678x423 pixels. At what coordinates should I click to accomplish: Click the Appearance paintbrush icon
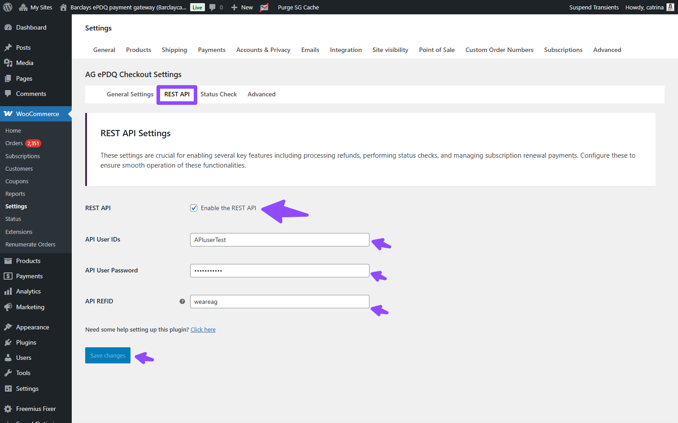coord(8,327)
